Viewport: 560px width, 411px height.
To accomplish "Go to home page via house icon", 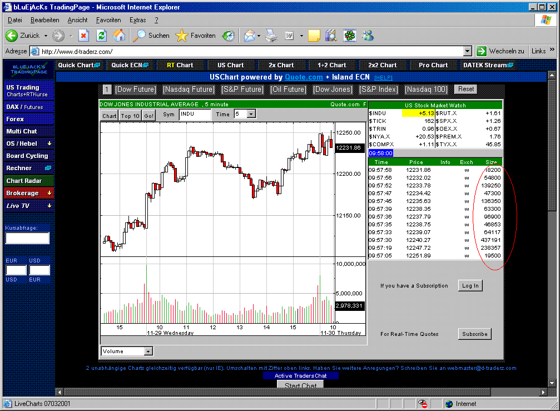I will (x=119, y=36).
